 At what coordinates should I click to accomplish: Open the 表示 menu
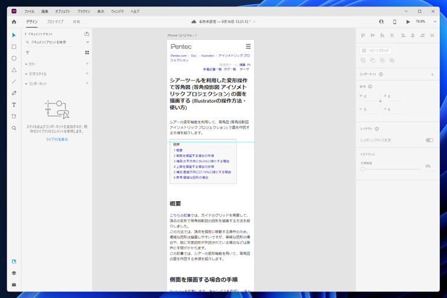pos(101,11)
